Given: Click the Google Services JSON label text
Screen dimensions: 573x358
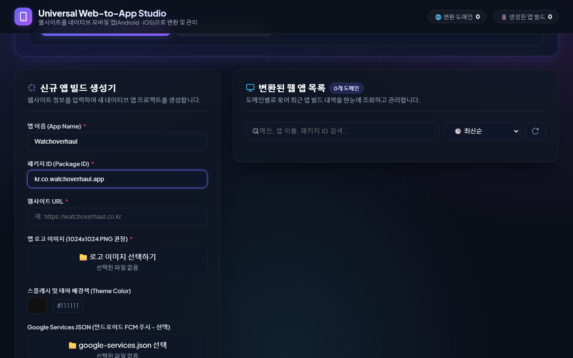Looking at the screenshot, I should click(98, 327).
